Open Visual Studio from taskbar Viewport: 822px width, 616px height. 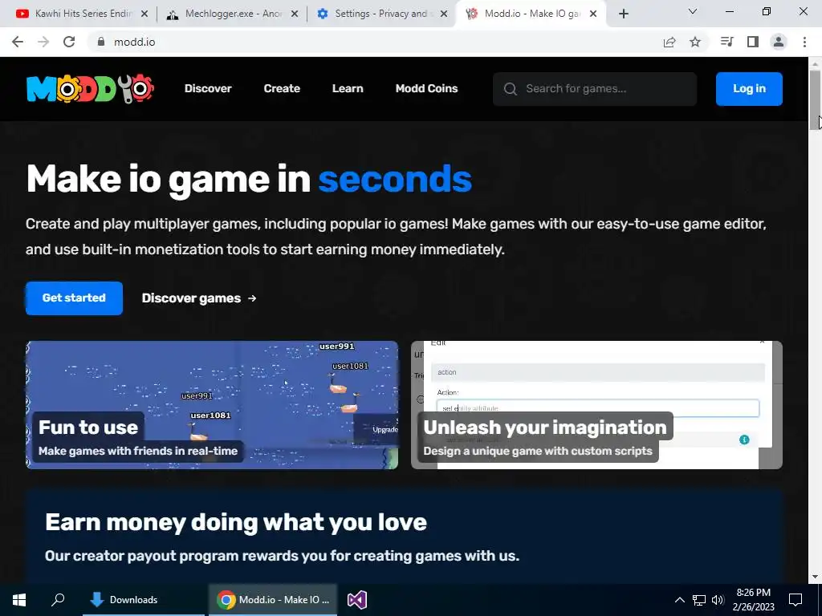click(x=357, y=600)
